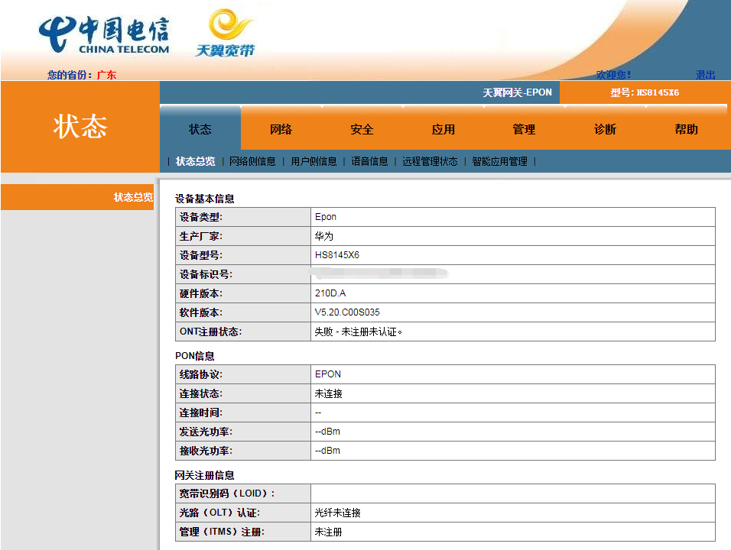The image size is (731, 550).
Task: Click the China Telecom logo
Action: (x=105, y=36)
